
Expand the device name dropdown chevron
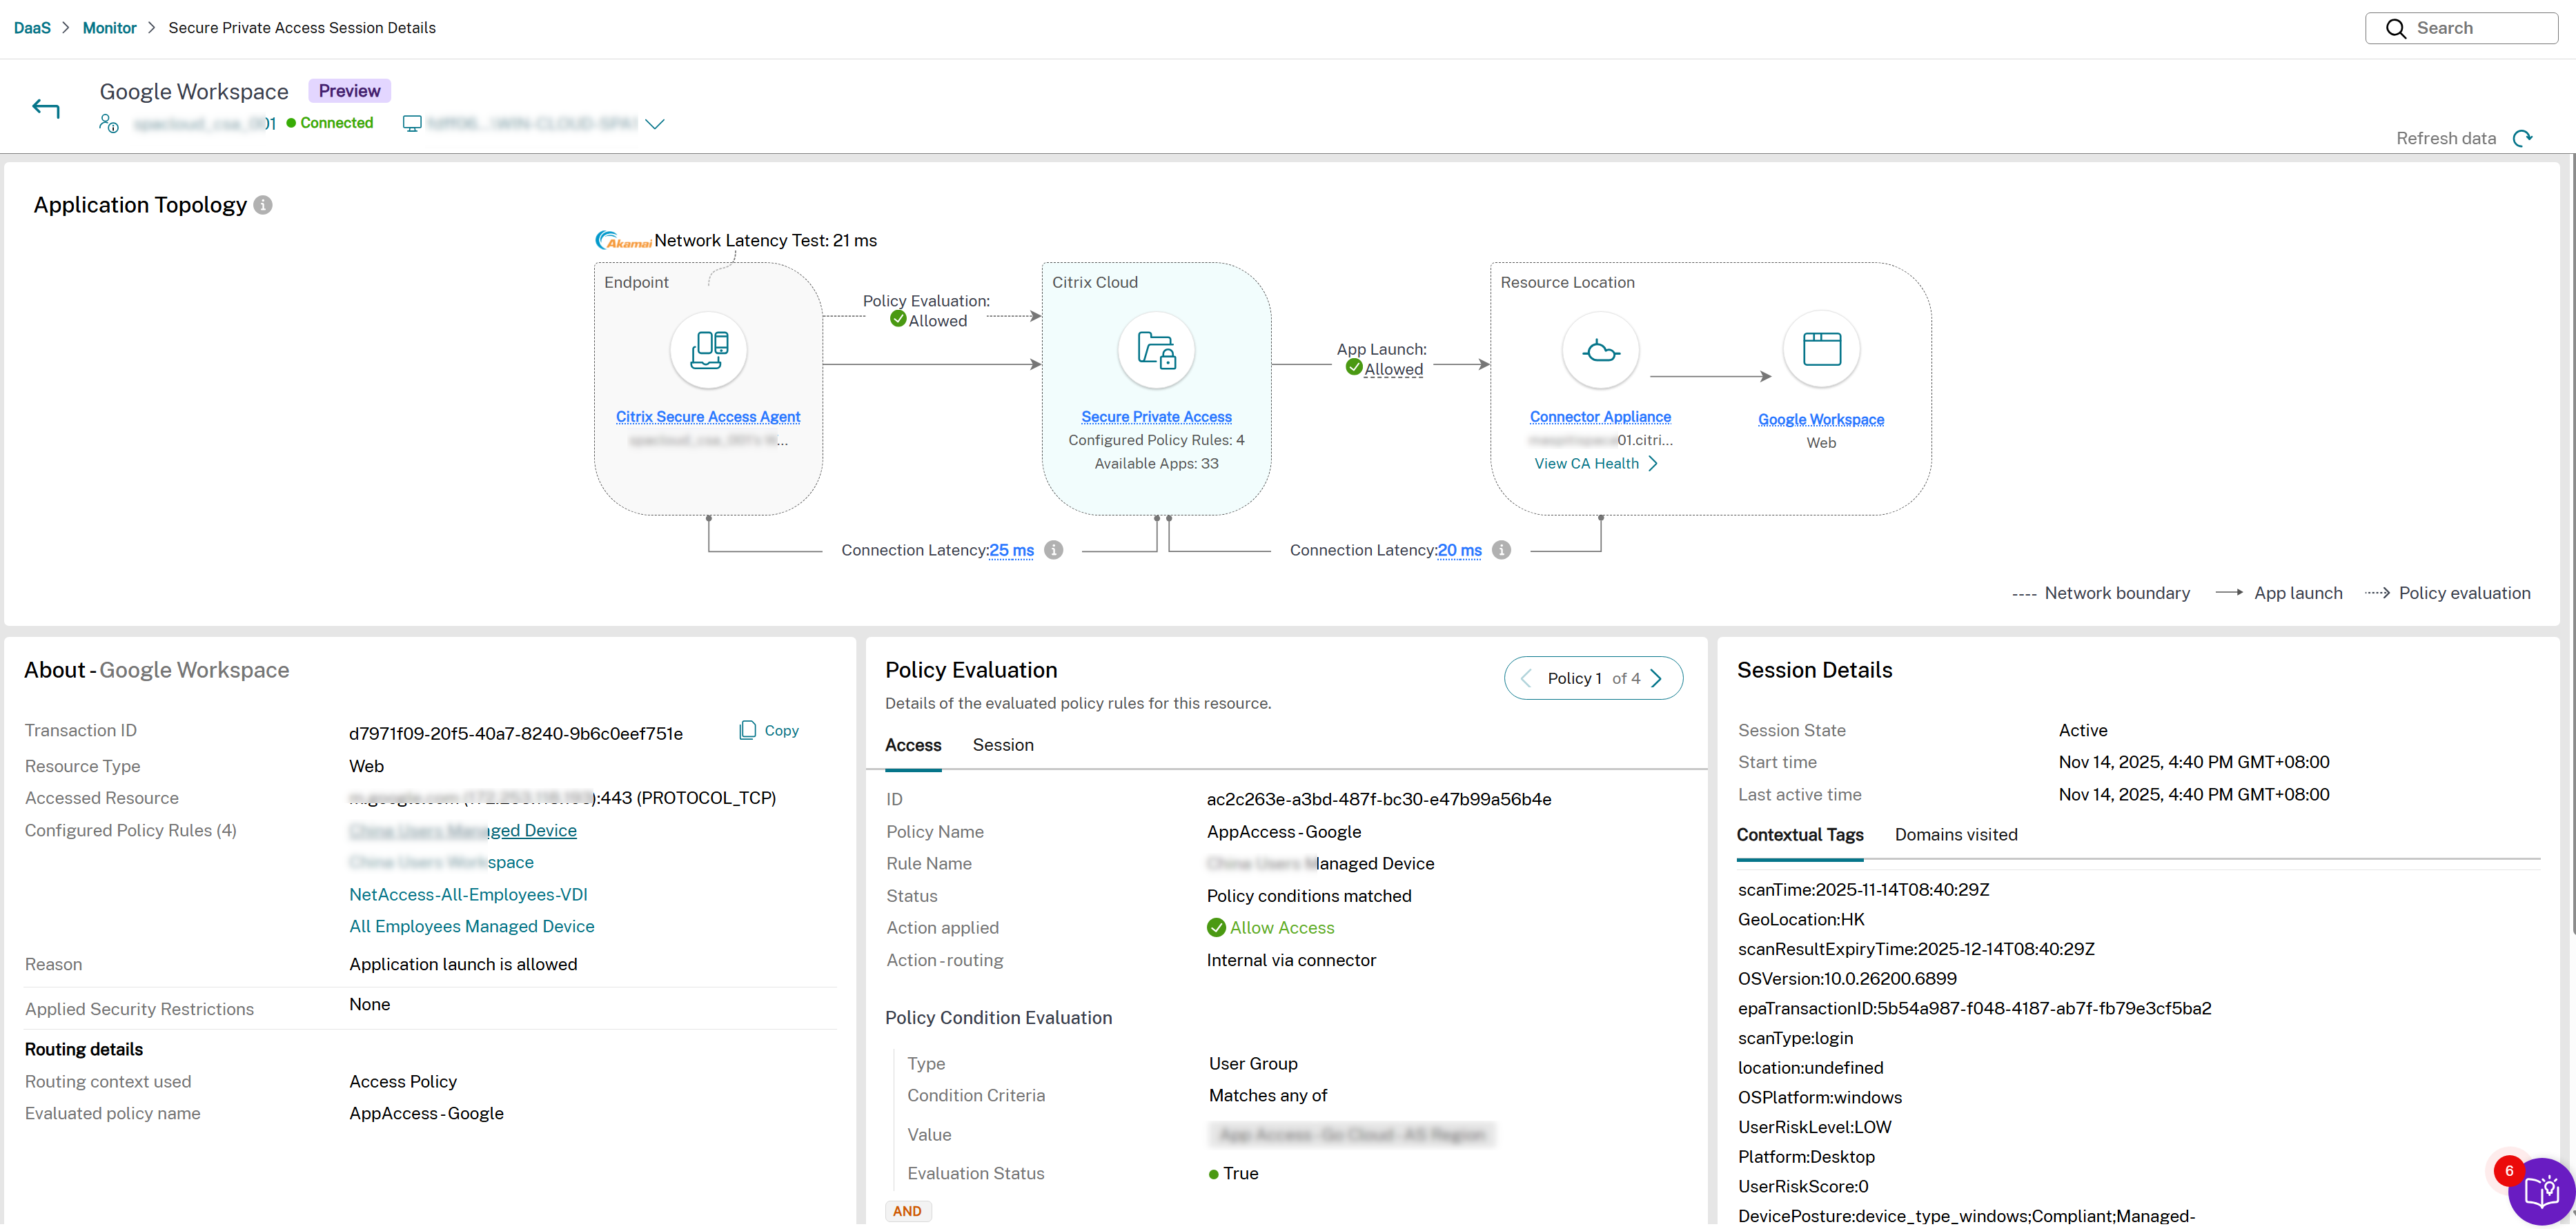655,124
